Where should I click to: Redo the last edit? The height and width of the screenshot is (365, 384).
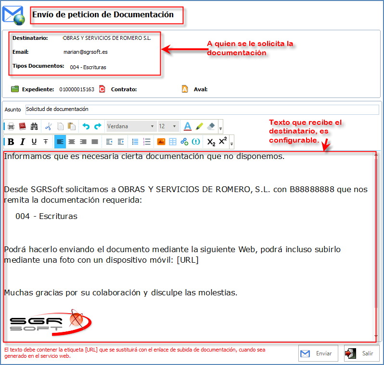tap(98, 126)
